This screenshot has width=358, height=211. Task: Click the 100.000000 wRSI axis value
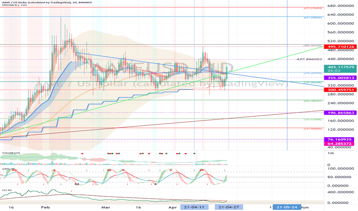[341, 168]
